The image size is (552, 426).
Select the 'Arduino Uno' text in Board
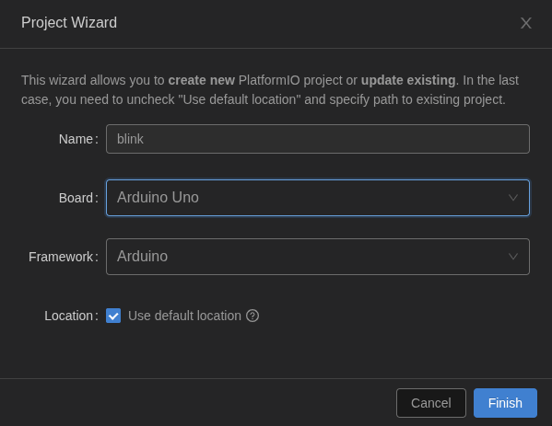coord(158,197)
